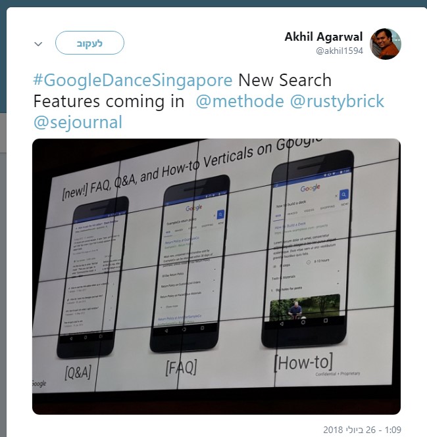Click the search magnifier on FAQ phone
This screenshot has height=437, width=427.
[x=220, y=214]
